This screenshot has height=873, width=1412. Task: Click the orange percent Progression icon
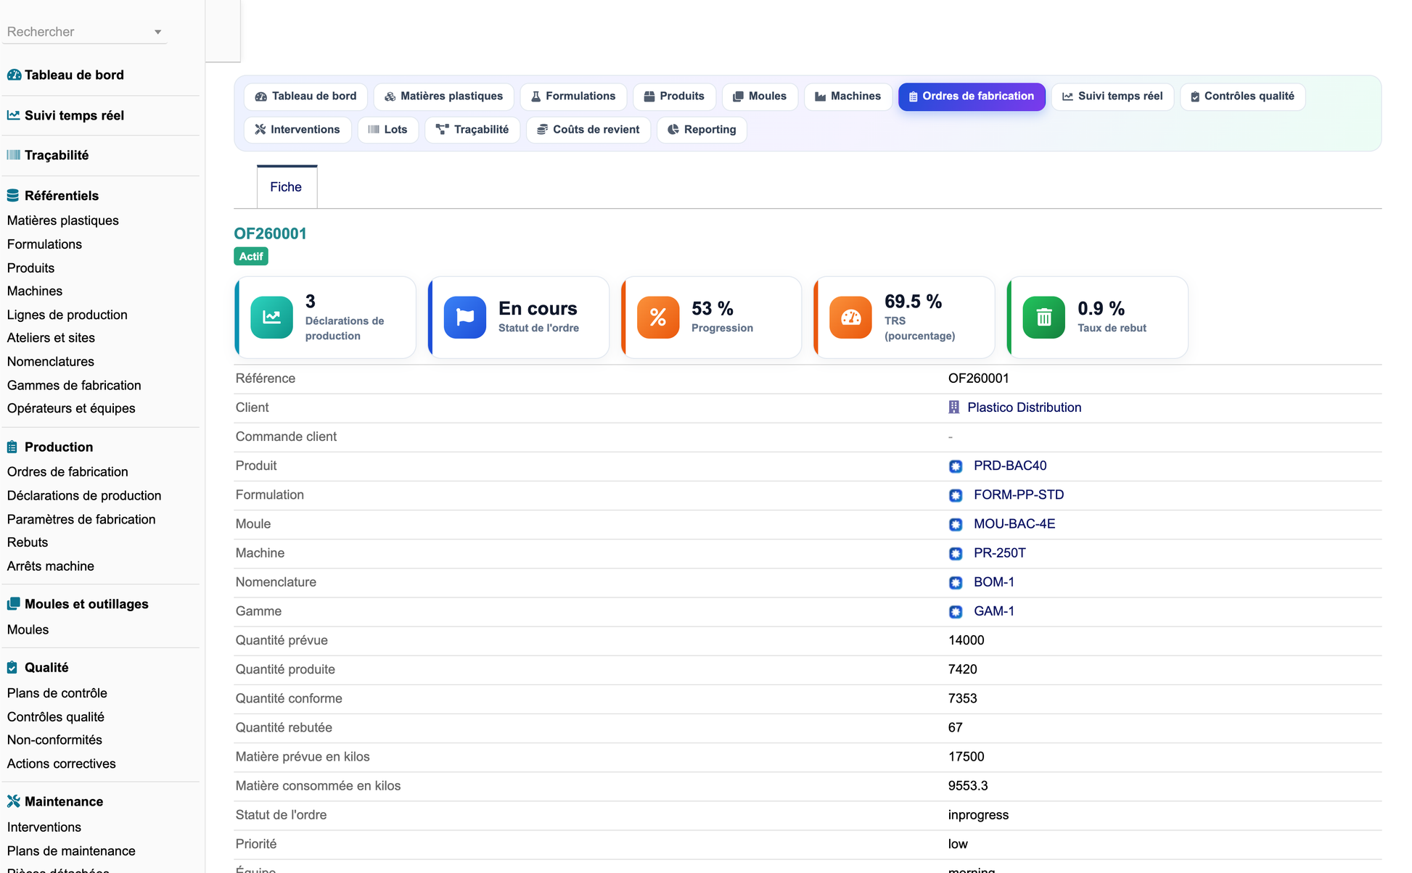658,317
